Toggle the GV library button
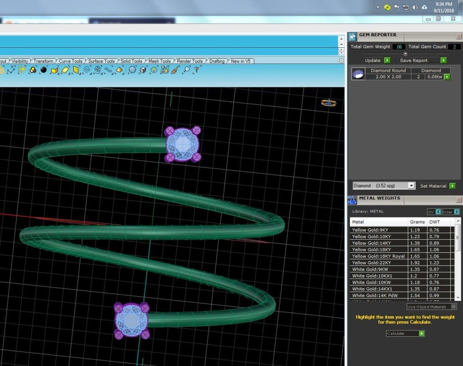Viewport: 463px width, 366px height. [x=434, y=212]
